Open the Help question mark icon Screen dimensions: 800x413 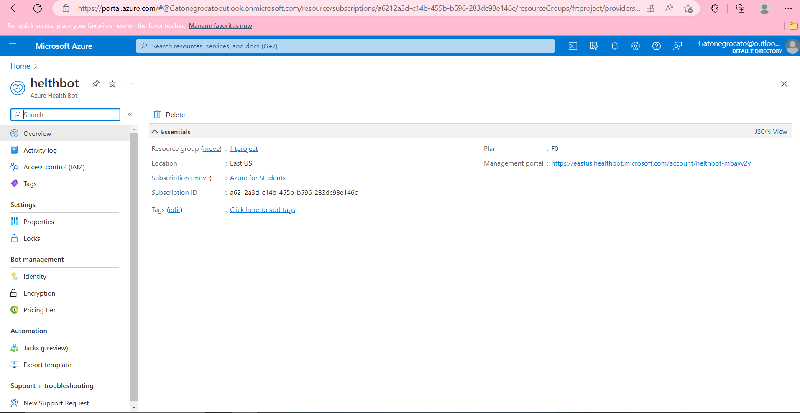[657, 46]
